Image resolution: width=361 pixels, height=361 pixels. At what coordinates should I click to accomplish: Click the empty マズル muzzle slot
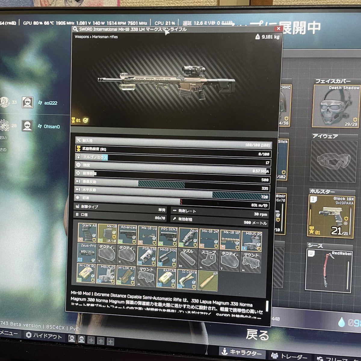(x=188, y=258)
